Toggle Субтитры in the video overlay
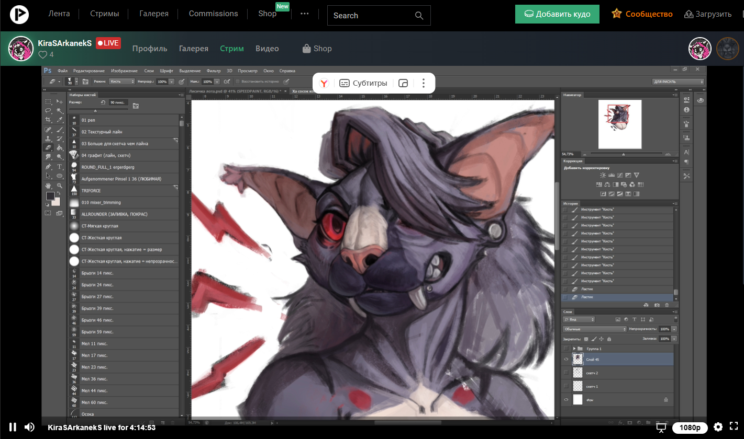The height and width of the screenshot is (439, 744). [363, 83]
